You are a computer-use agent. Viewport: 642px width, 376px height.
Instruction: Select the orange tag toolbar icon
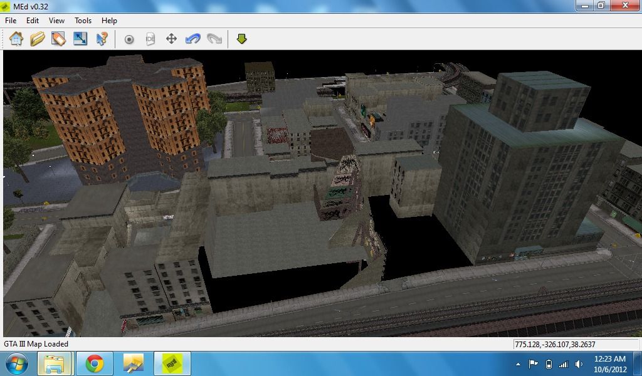point(58,39)
